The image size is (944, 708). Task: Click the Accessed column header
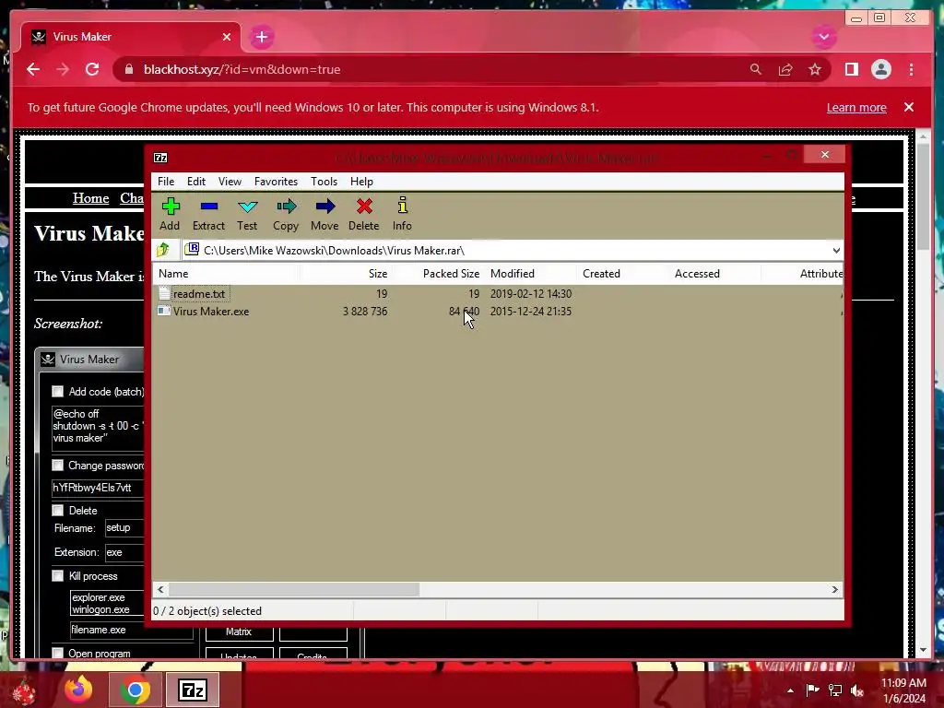pos(714,273)
